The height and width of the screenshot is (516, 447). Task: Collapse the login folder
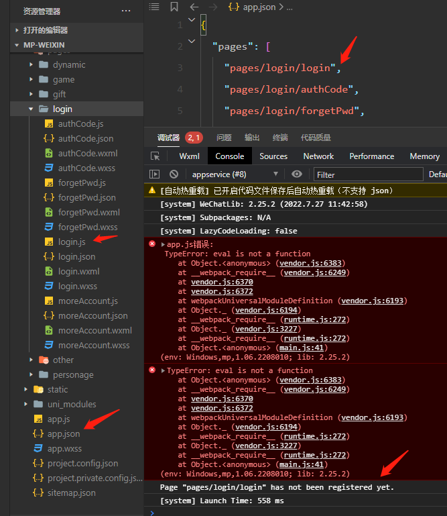pos(31,109)
